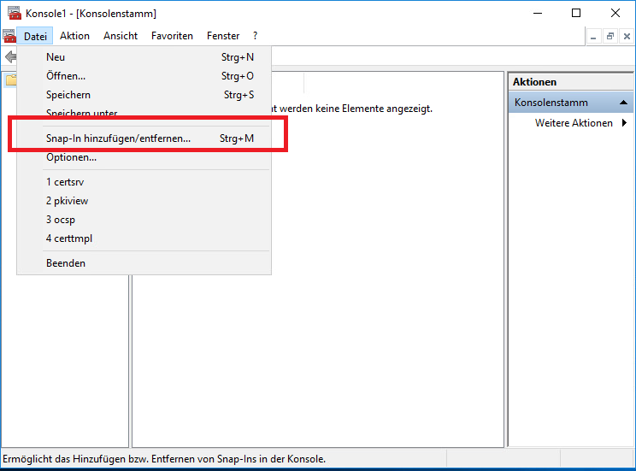636x471 pixels.
Task: Select Neu from the Datei menu
Action: point(56,57)
